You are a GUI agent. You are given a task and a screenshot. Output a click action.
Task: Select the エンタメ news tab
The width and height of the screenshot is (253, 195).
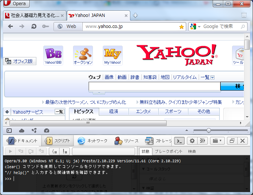point(143,111)
